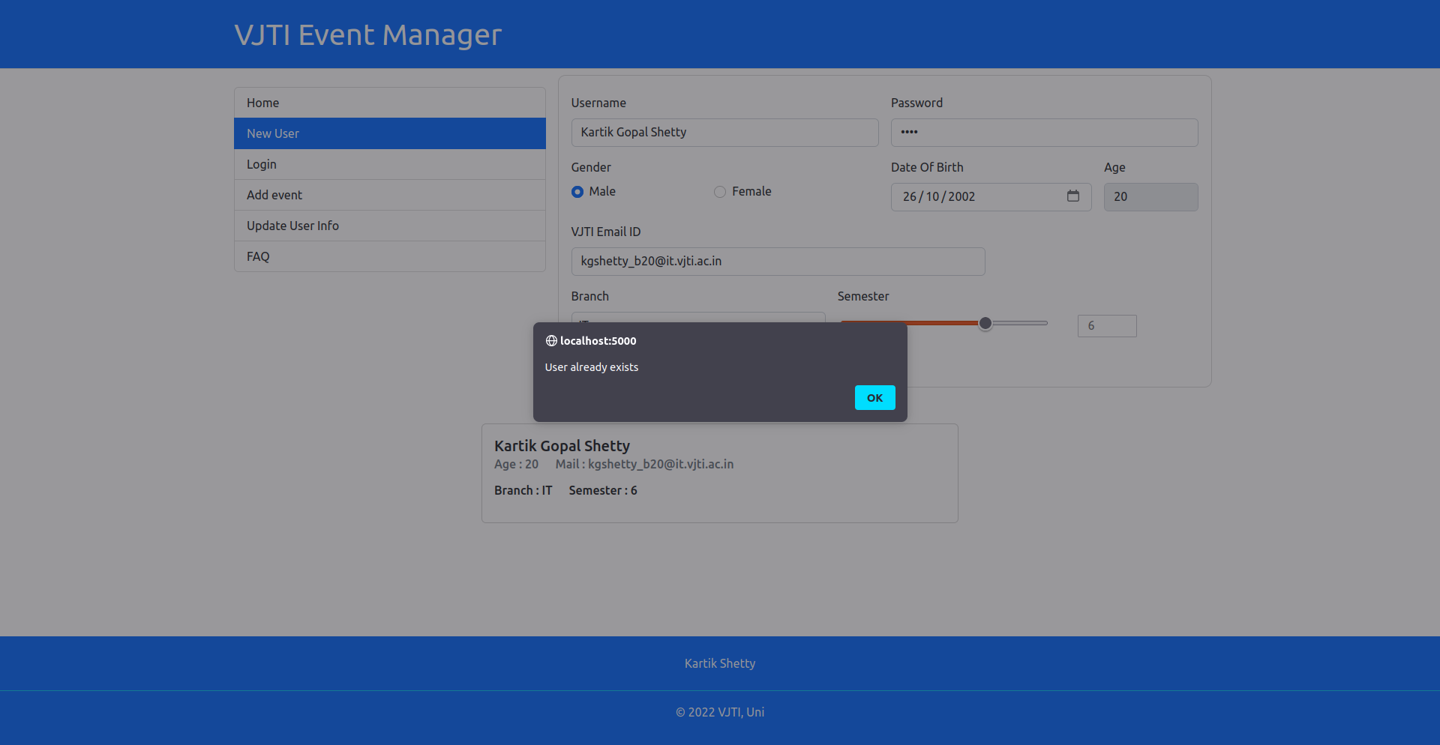Click the Age field

(x=1150, y=197)
